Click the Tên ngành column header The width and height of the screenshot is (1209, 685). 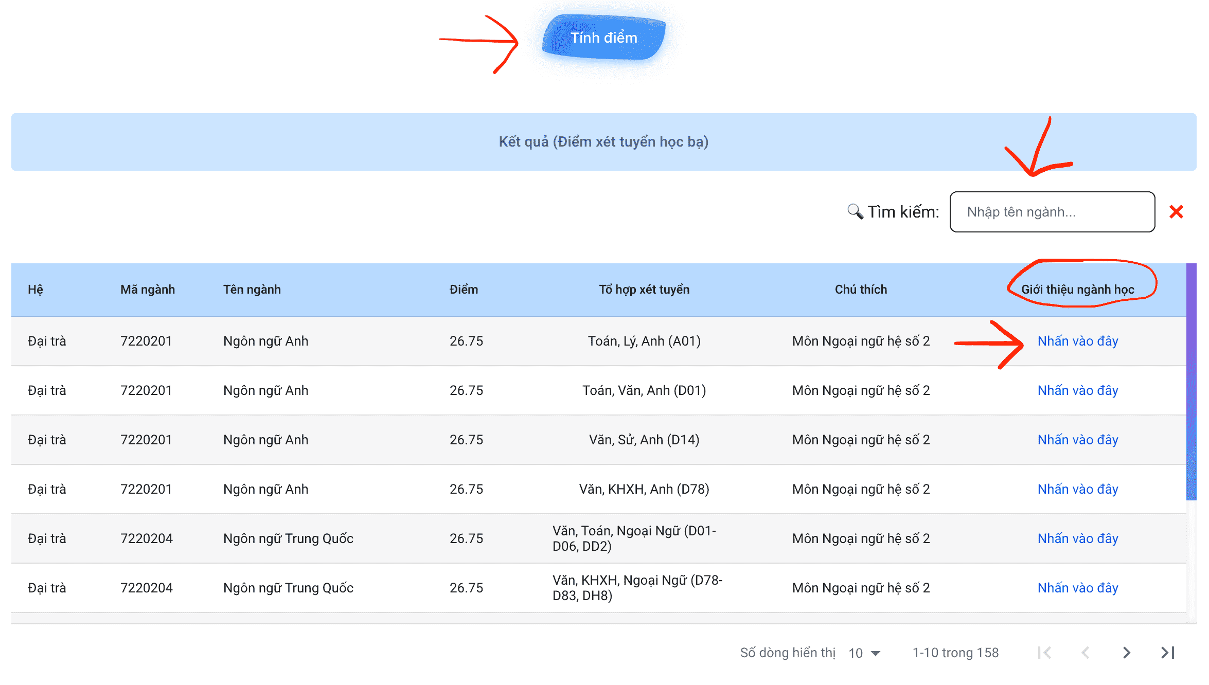tap(252, 290)
